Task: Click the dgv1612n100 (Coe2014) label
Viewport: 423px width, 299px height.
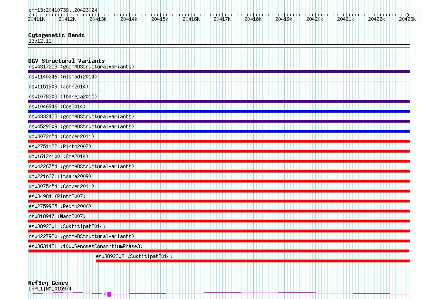Action: pos(58,156)
